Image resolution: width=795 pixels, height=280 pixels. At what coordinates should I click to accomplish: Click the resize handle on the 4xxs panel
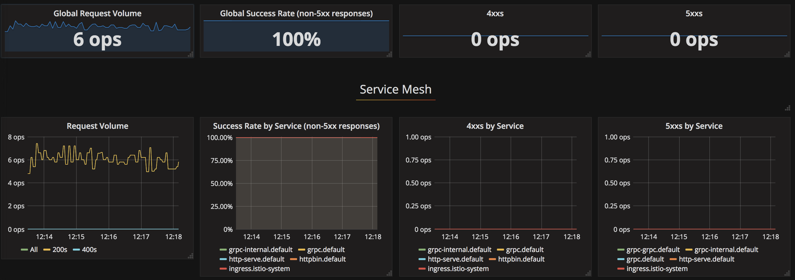(x=588, y=55)
